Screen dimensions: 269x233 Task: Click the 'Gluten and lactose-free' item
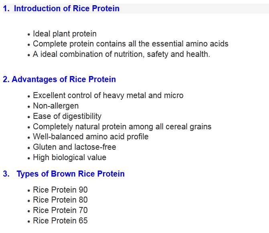pyautogui.click(x=74, y=147)
